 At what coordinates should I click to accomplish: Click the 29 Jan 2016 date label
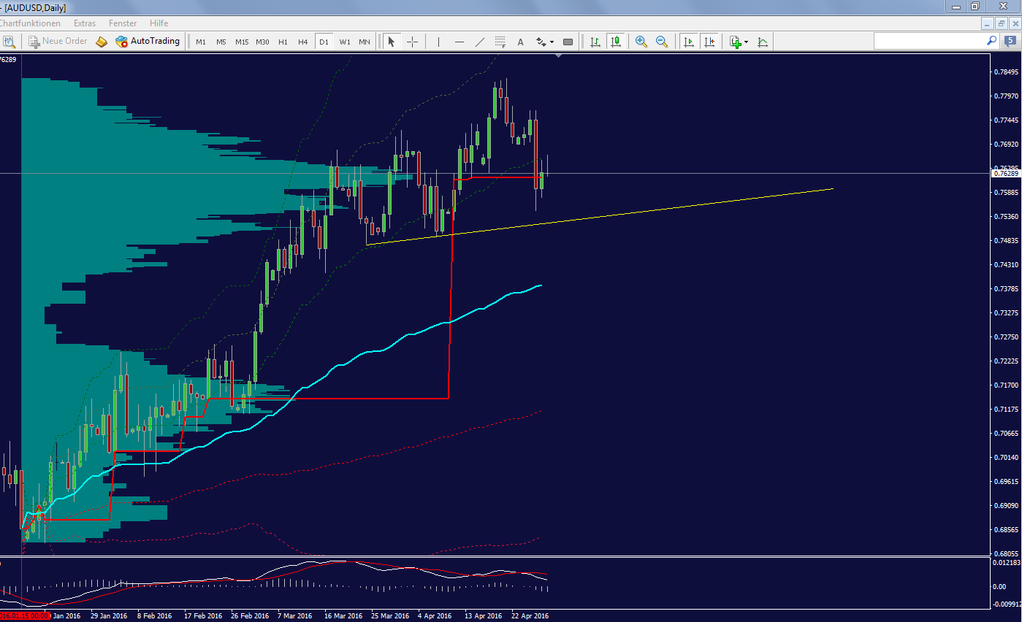pos(108,616)
